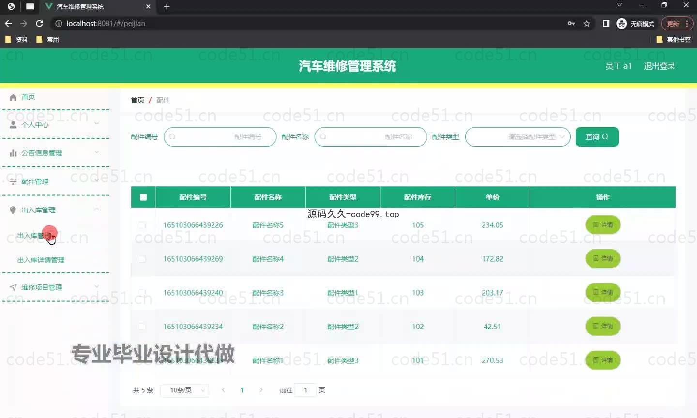Bookmark this page with the star icon
Screen dimensions: 697x418
point(587,23)
